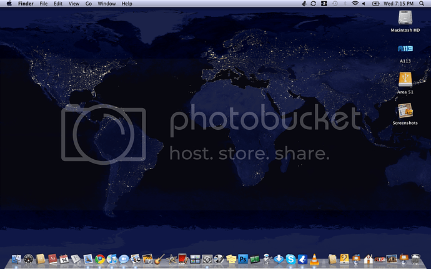Select the Macintosh HD desktop drive

coord(405,19)
